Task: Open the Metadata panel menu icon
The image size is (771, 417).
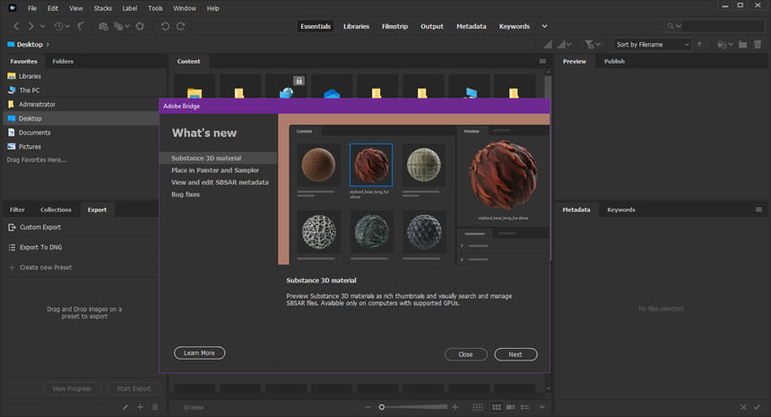Action: tap(758, 210)
